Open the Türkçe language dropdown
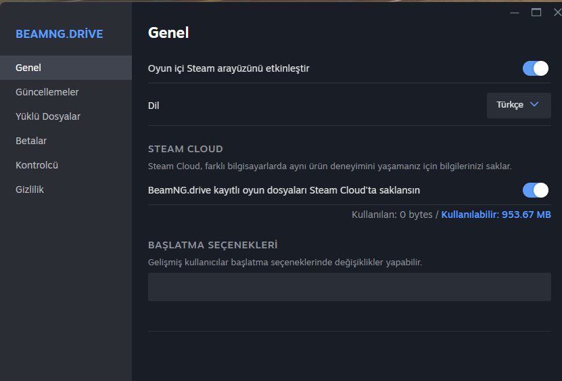Screen dimensions: 562x381 518,105
